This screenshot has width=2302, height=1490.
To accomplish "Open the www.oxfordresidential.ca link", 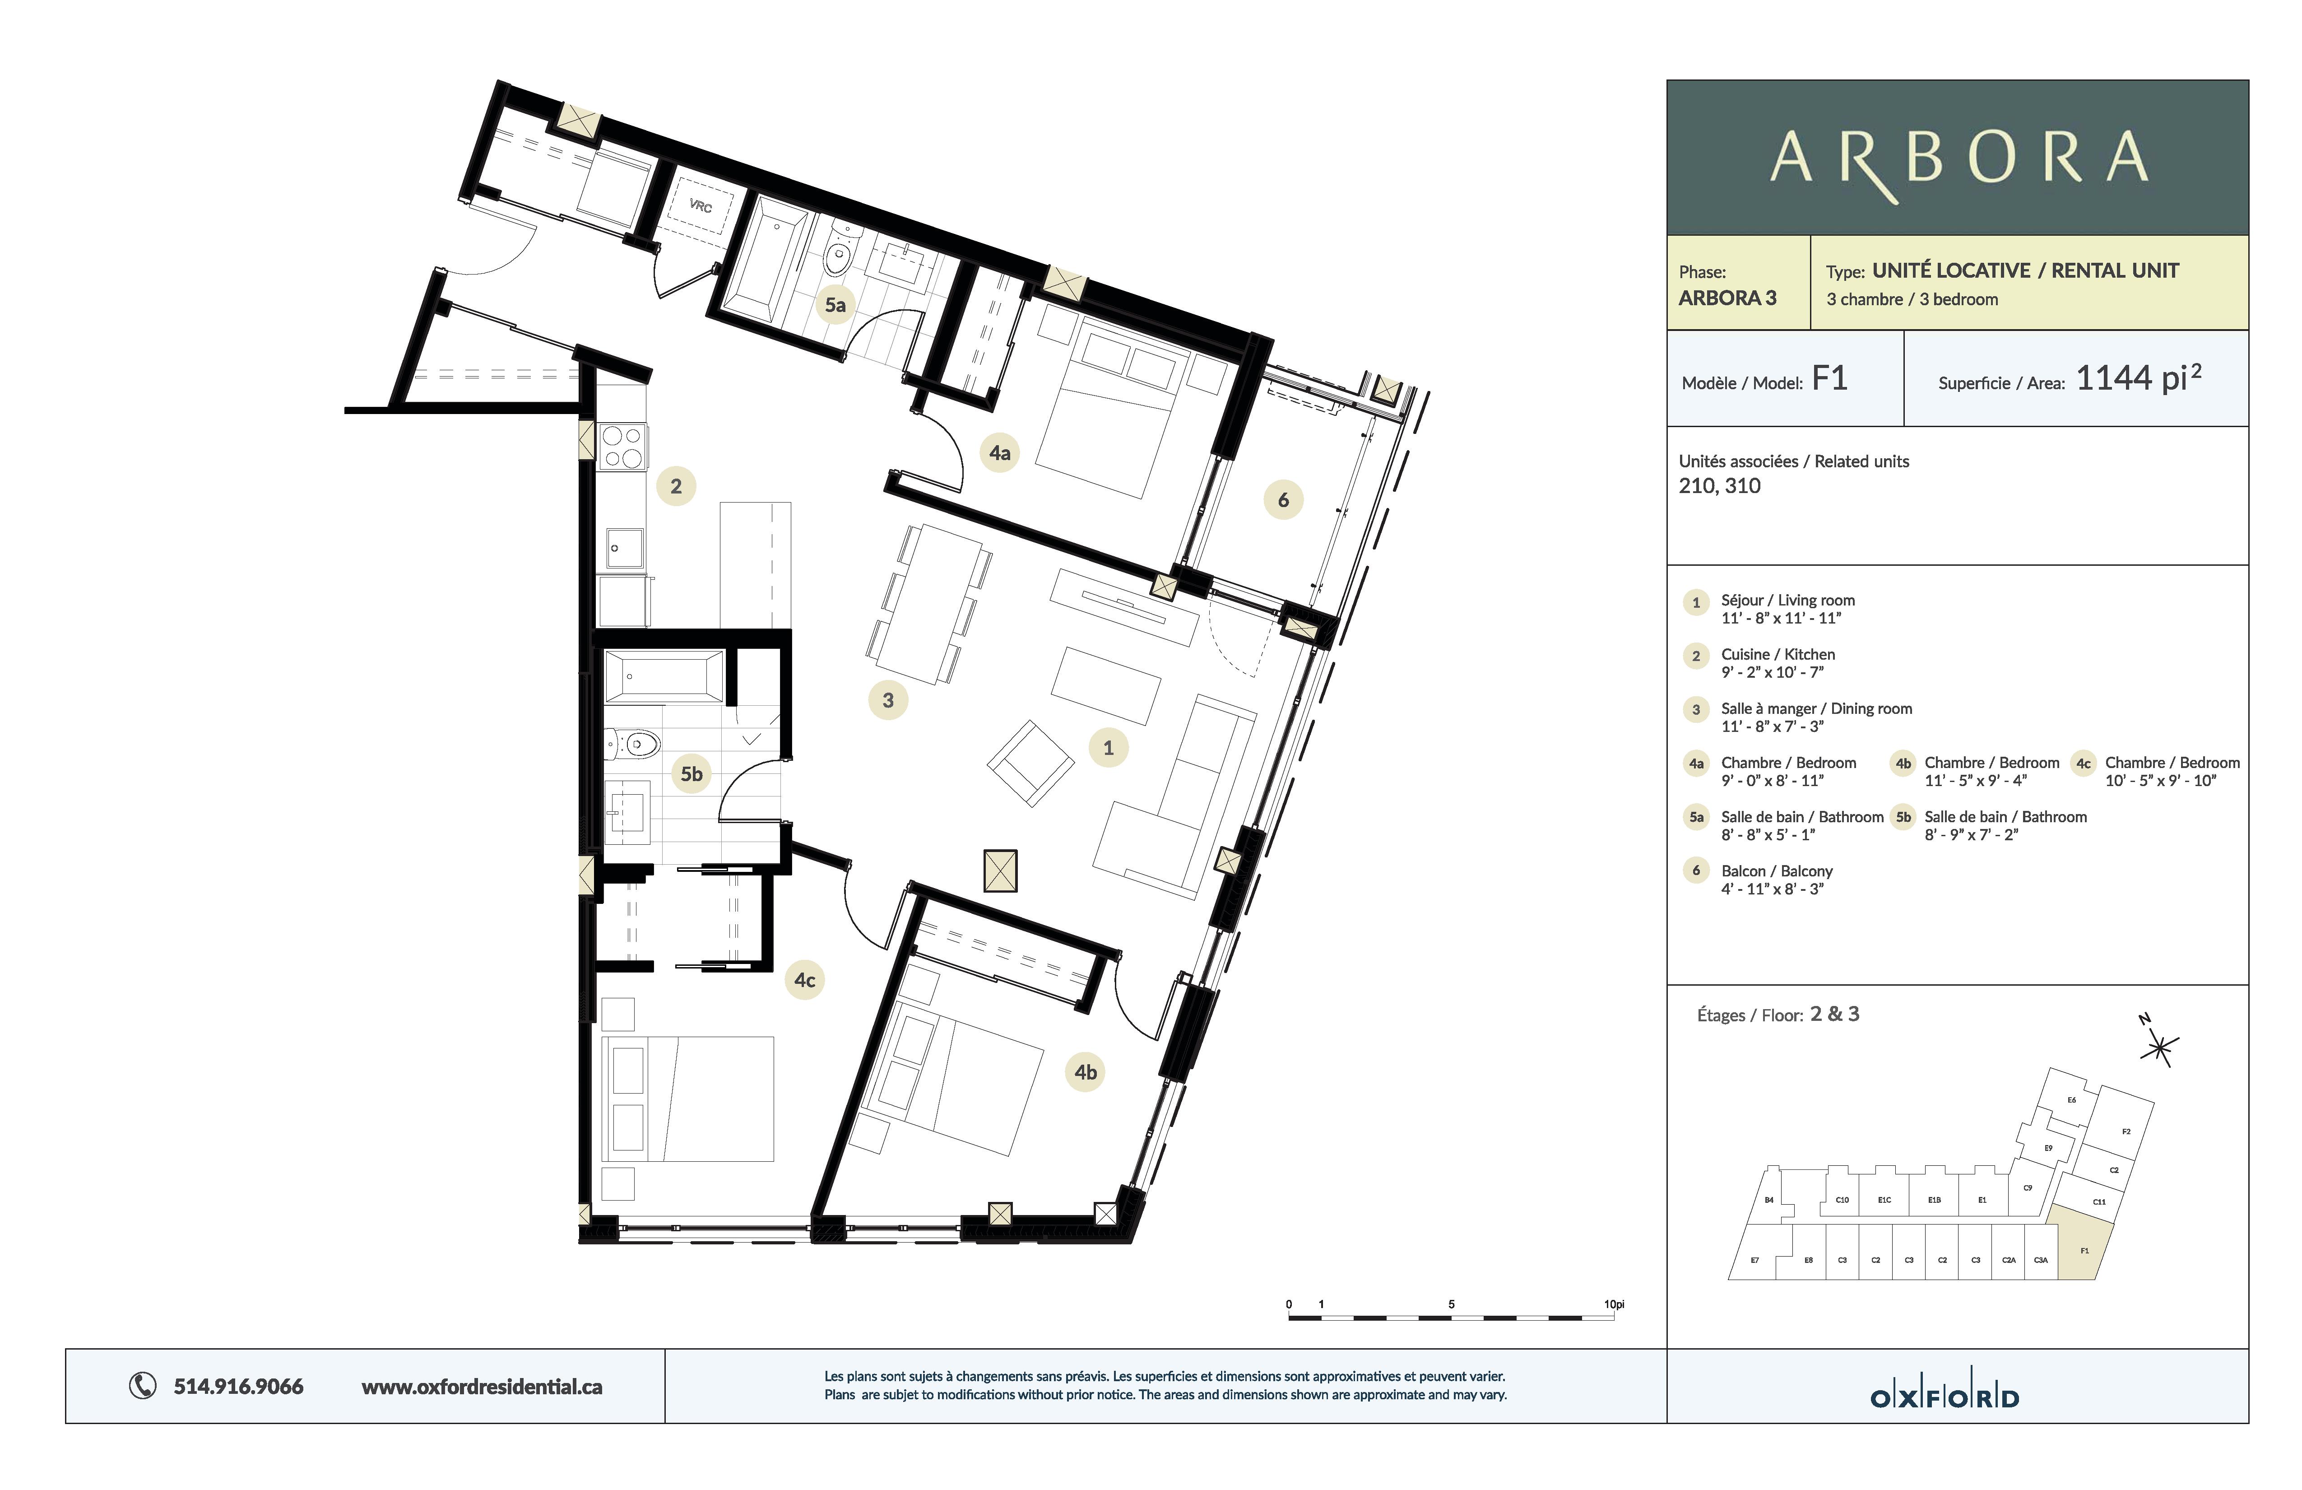I will click(x=482, y=1387).
